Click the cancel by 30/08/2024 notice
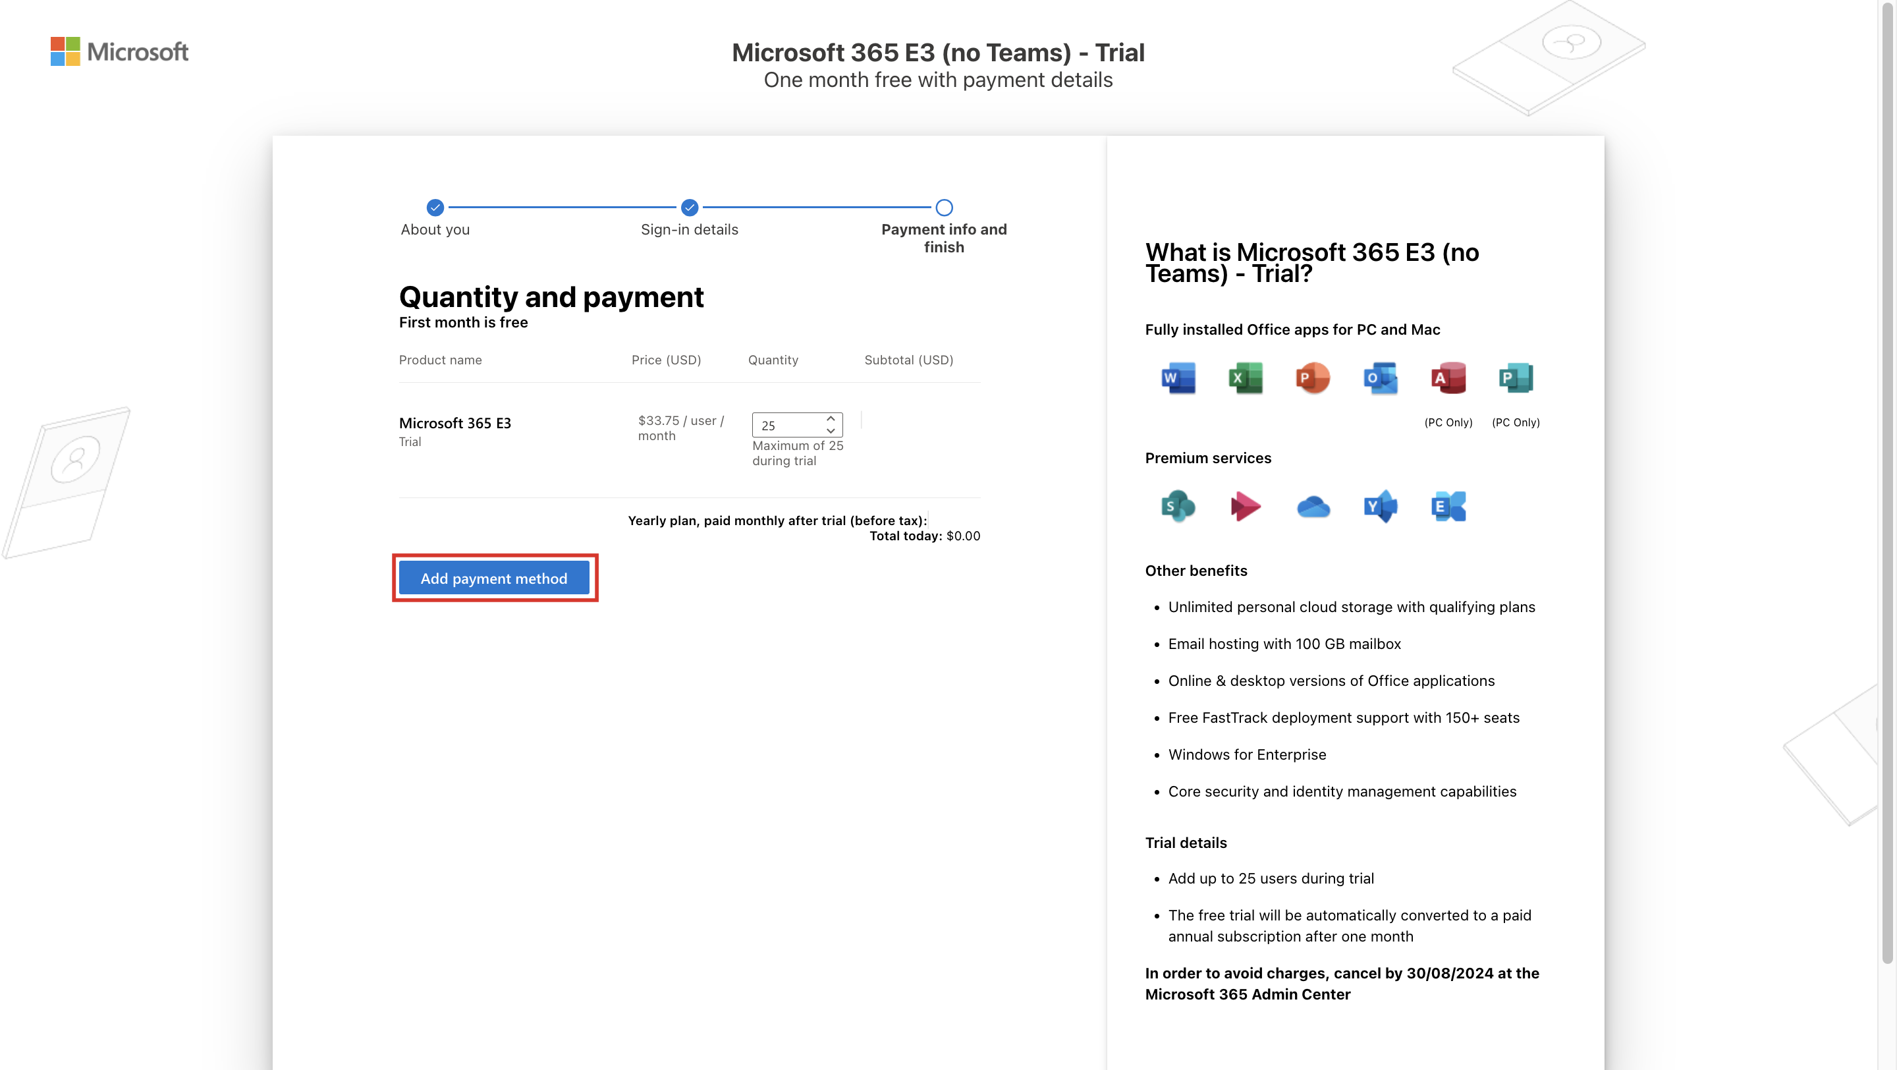This screenshot has height=1070, width=1897. point(1342,983)
